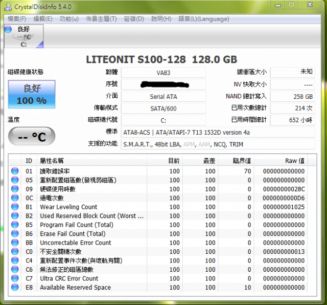Click the 良好 100 % health status button
The image size is (327, 305).
pyautogui.click(x=32, y=95)
